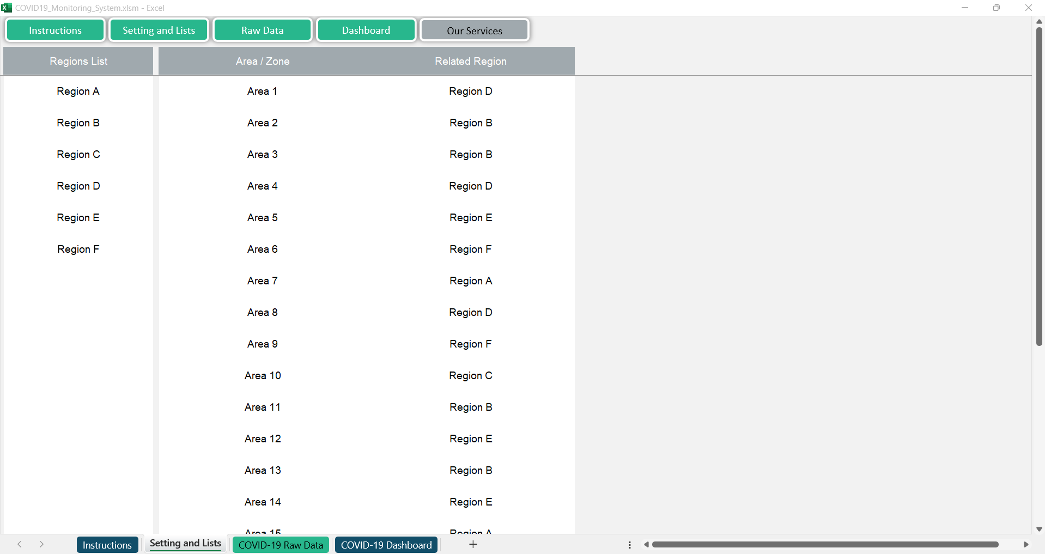This screenshot has width=1045, height=554.
Task: Click the horizontal scroll left arrow
Action: click(646, 544)
